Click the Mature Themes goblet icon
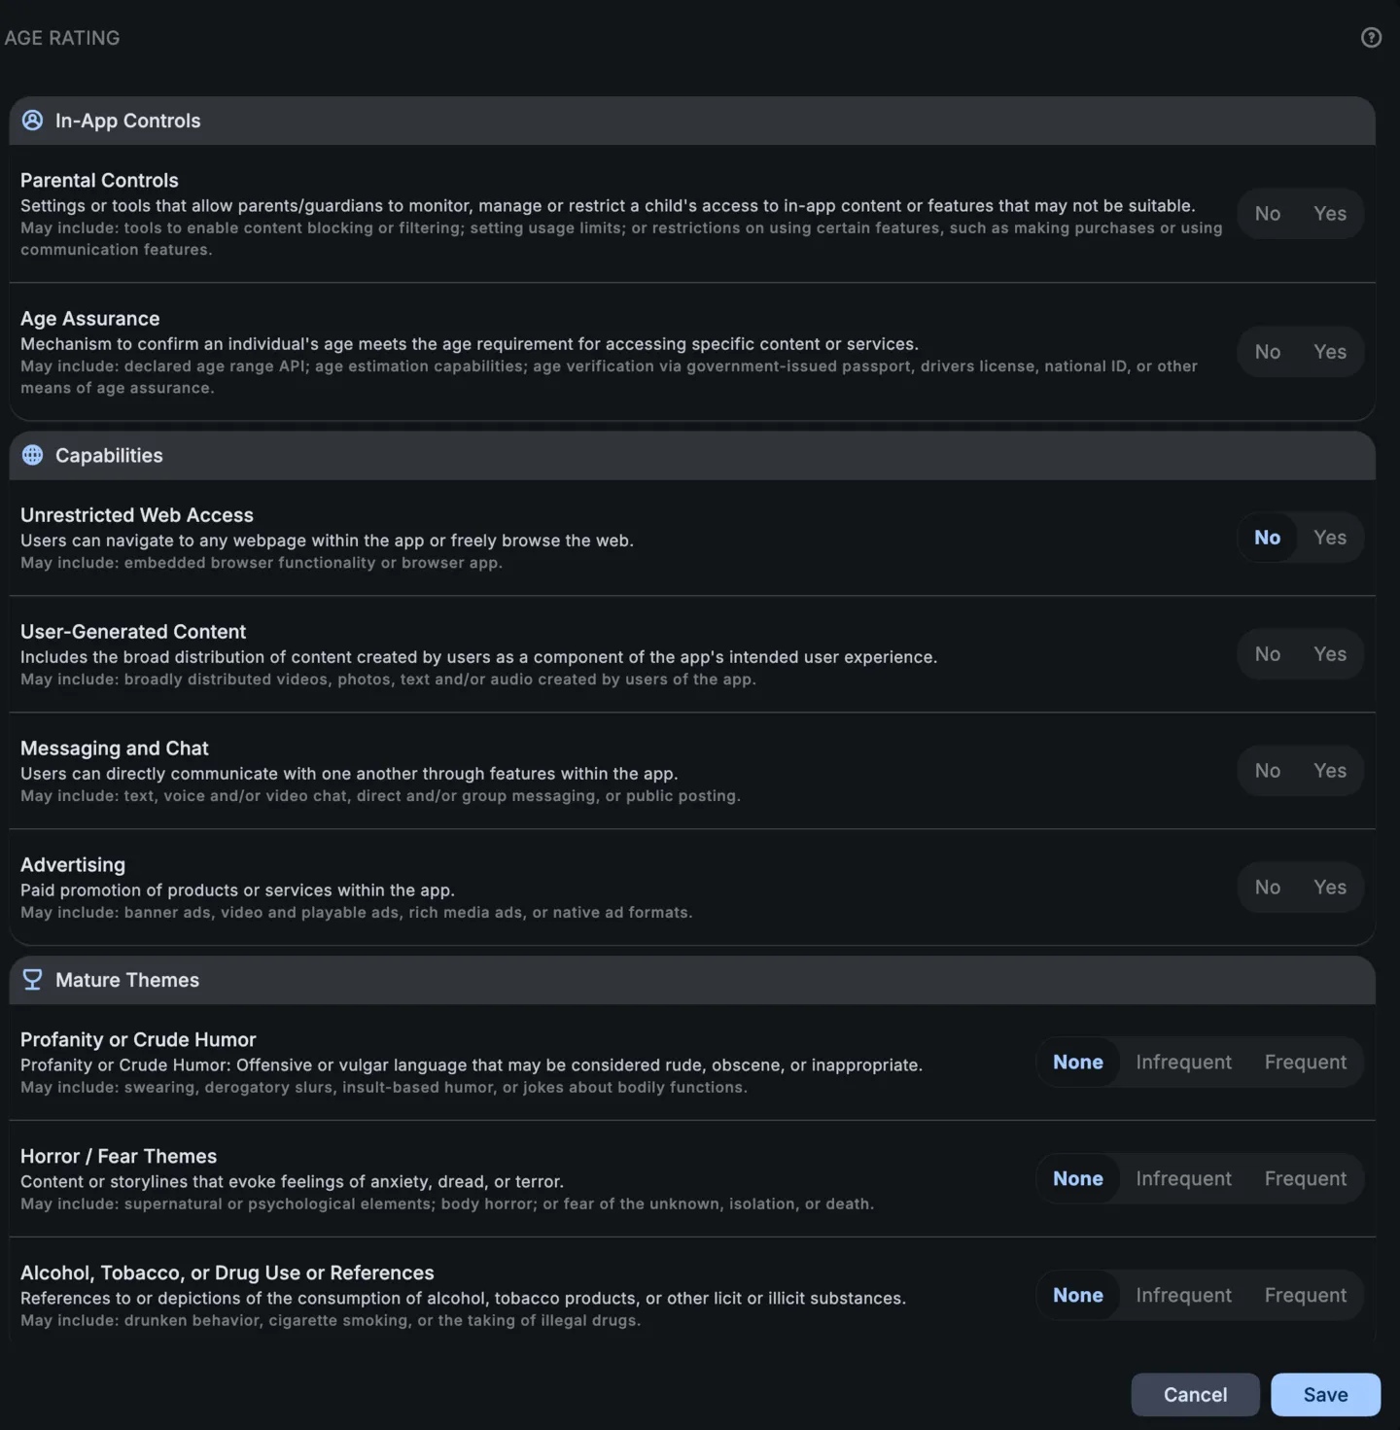The height and width of the screenshot is (1430, 1400). pyautogui.click(x=32, y=980)
